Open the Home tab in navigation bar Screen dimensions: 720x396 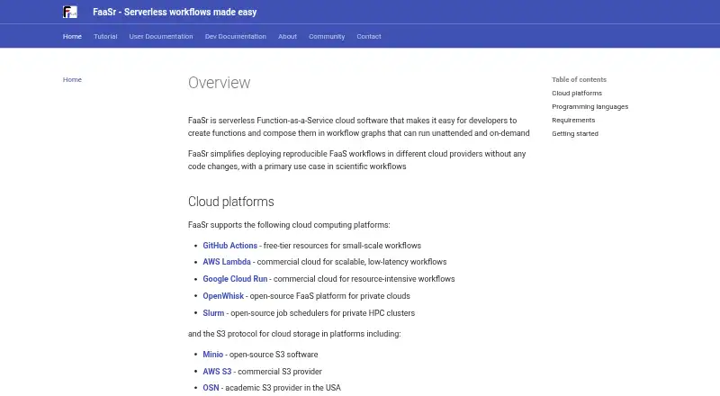72,36
